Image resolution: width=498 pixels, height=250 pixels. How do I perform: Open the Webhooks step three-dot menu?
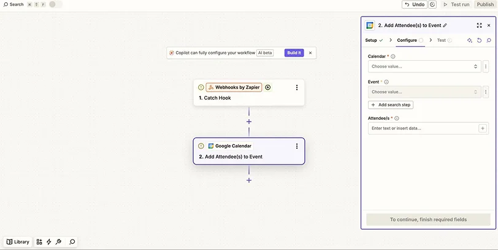[x=297, y=88]
